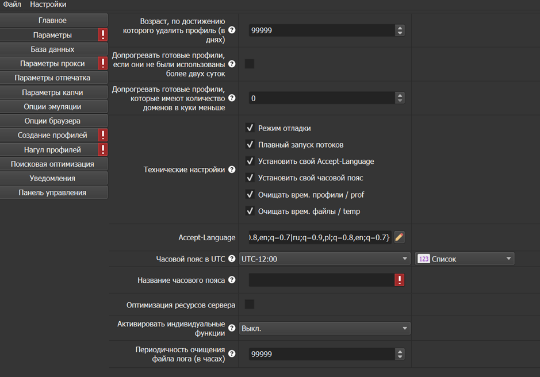540x377 pixels.
Task: Open the UTC-12:00 timezone dropdown
Action: pyautogui.click(x=324, y=259)
